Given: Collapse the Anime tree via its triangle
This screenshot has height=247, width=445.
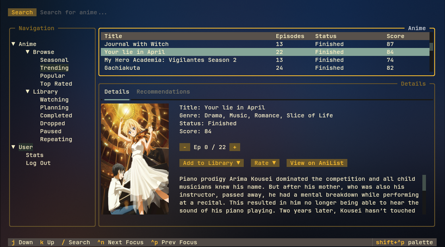Looking at the screenshot, I should click(x=13, y=44).
